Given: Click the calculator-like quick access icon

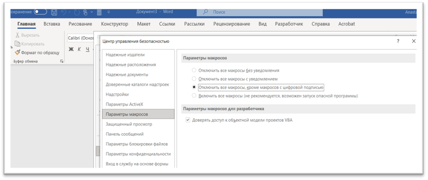Looking at the screenshot, I should [100, 12].
